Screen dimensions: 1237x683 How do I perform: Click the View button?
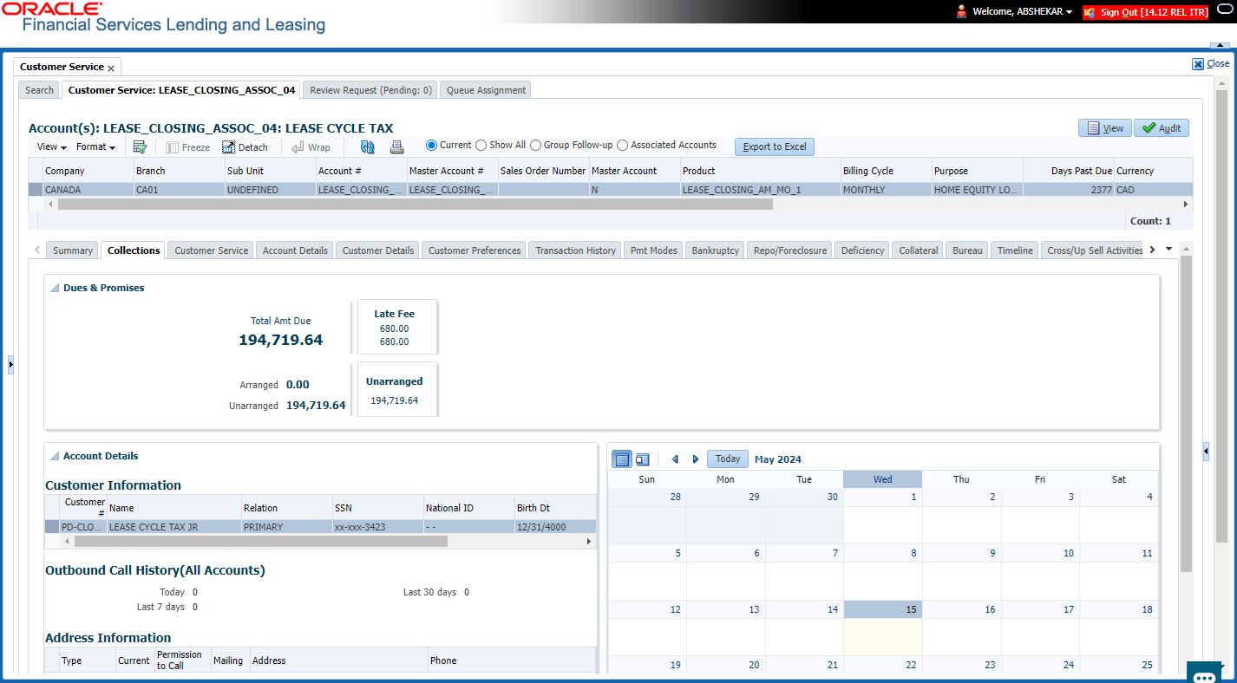[1105, 128]
